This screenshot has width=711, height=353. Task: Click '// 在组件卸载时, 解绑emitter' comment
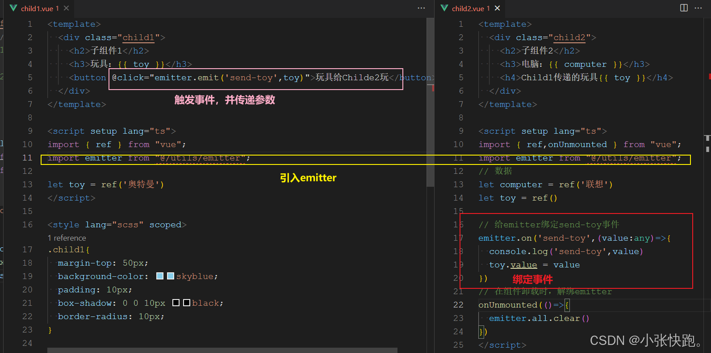[x=545, y=291]
